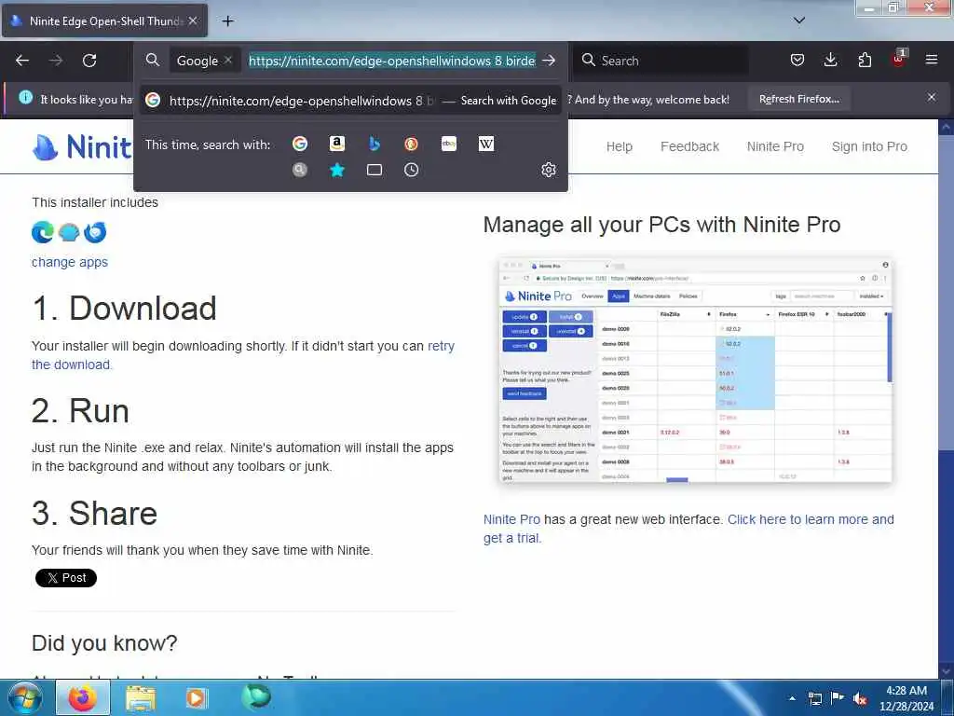Select Amazon from one-off search engines

(x=337, y=144)
